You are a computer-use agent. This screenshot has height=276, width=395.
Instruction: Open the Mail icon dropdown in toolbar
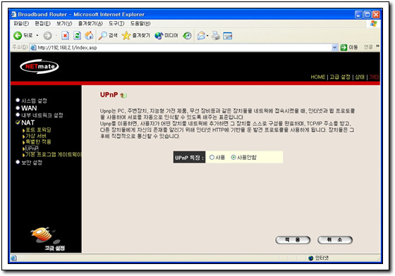click(x=207, y=36)
